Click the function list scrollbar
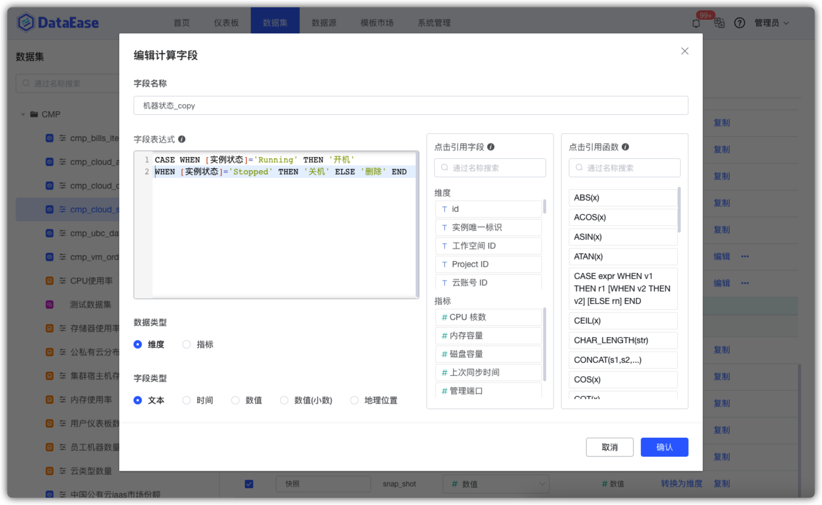 680,209
